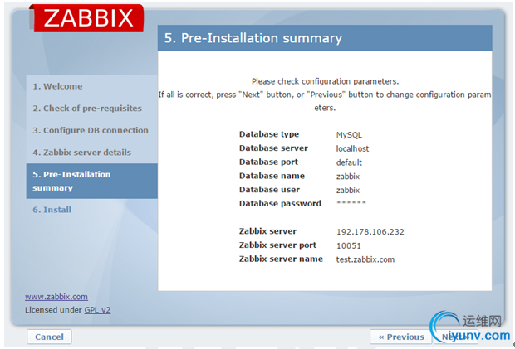
Task: Click the 5. Pre-Installation summary heading
Action: 253,38
